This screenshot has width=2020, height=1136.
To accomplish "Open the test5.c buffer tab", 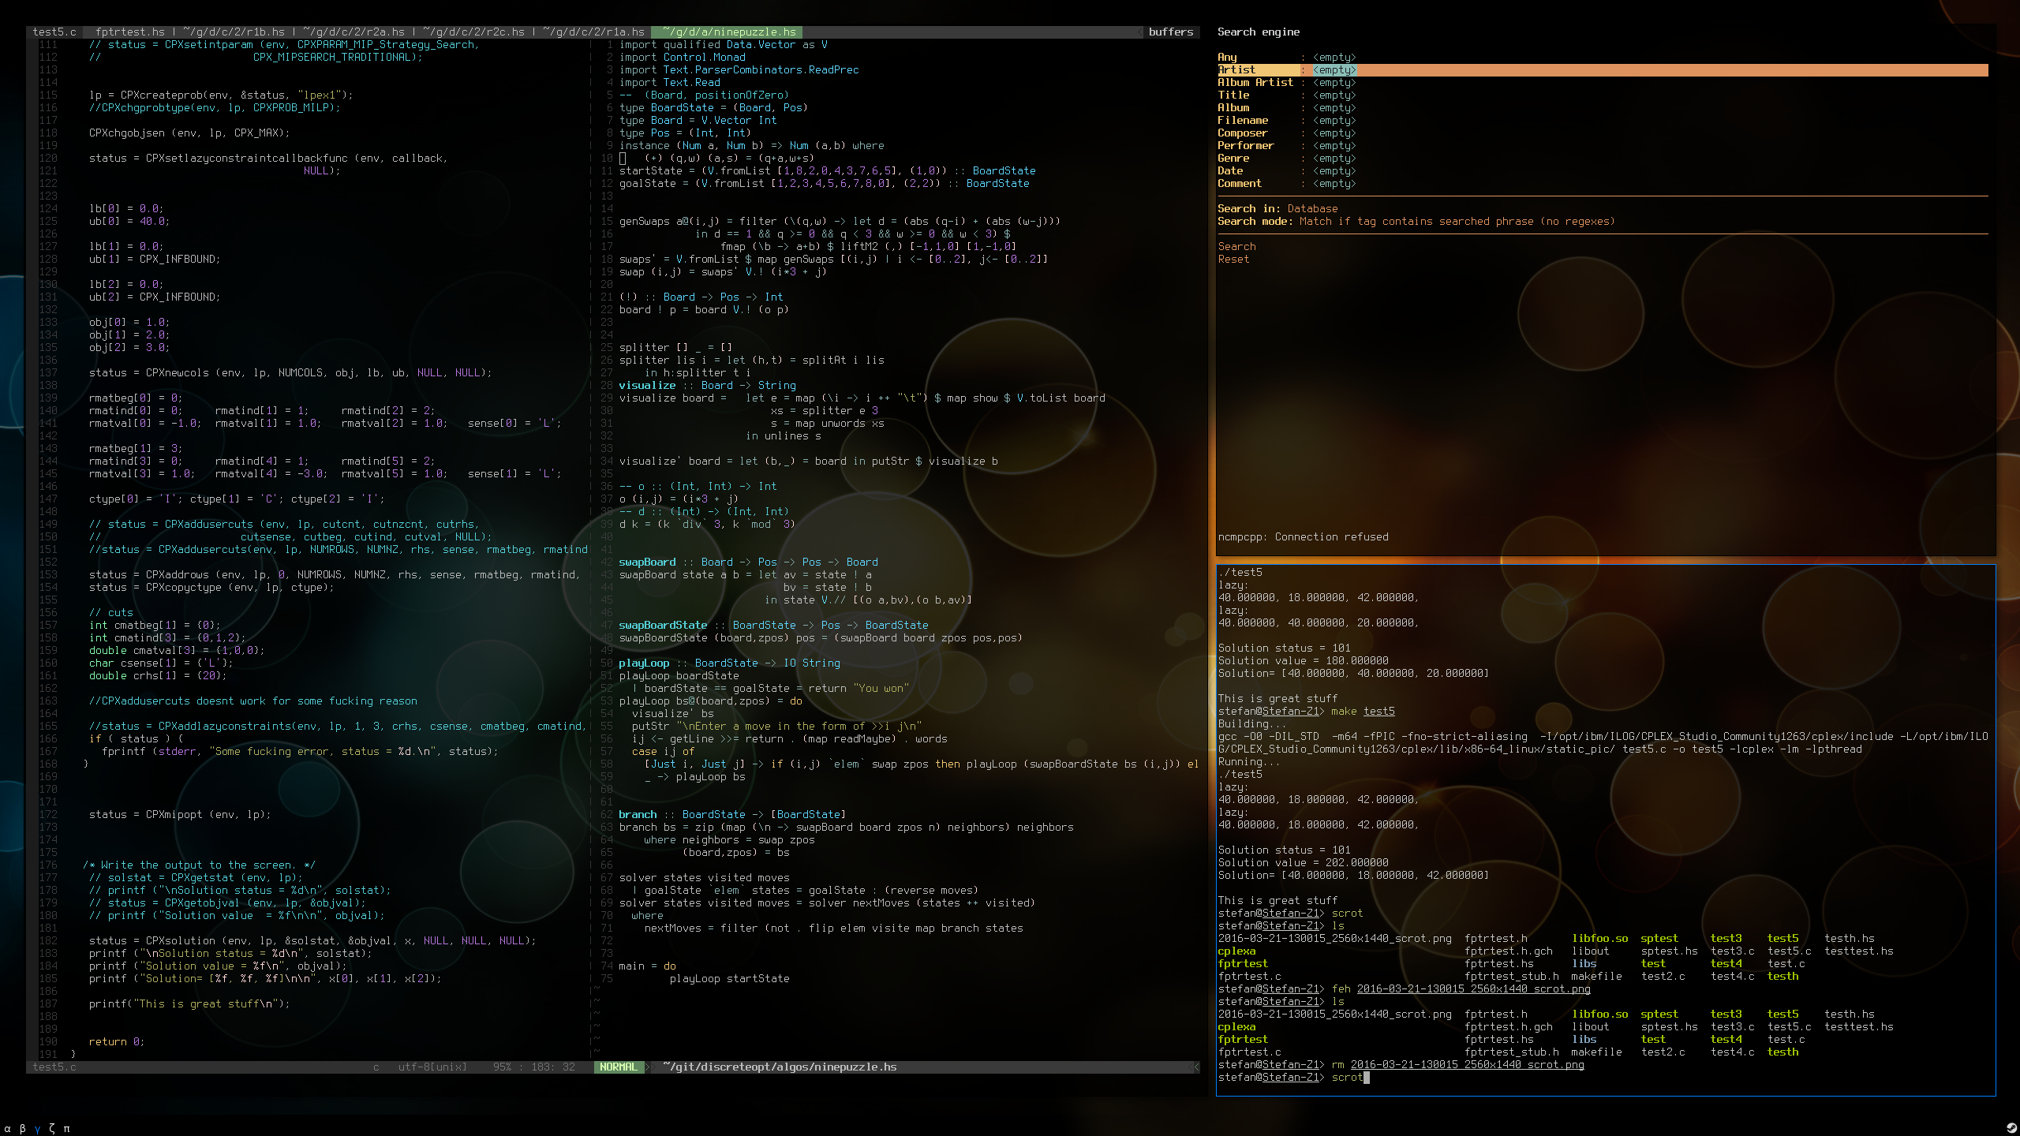I will click(x=54, y=32).
